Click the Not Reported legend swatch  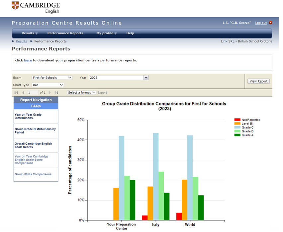click(237, 120)
